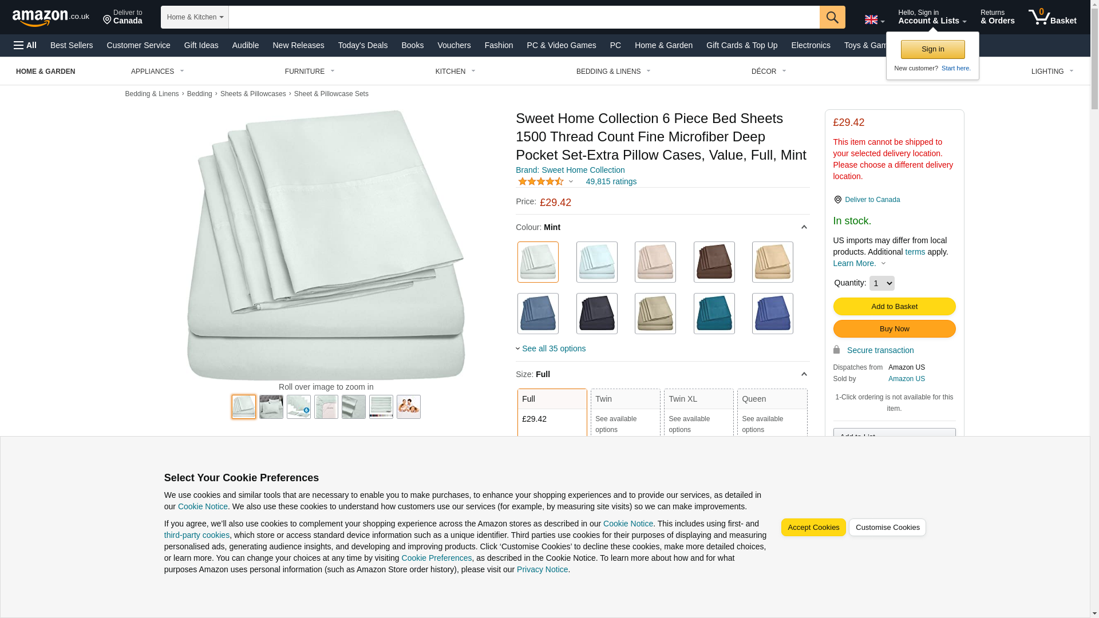This screenshot has width=1099, height=618.
Task: Open the All hamburger menu
Action: 25,45
